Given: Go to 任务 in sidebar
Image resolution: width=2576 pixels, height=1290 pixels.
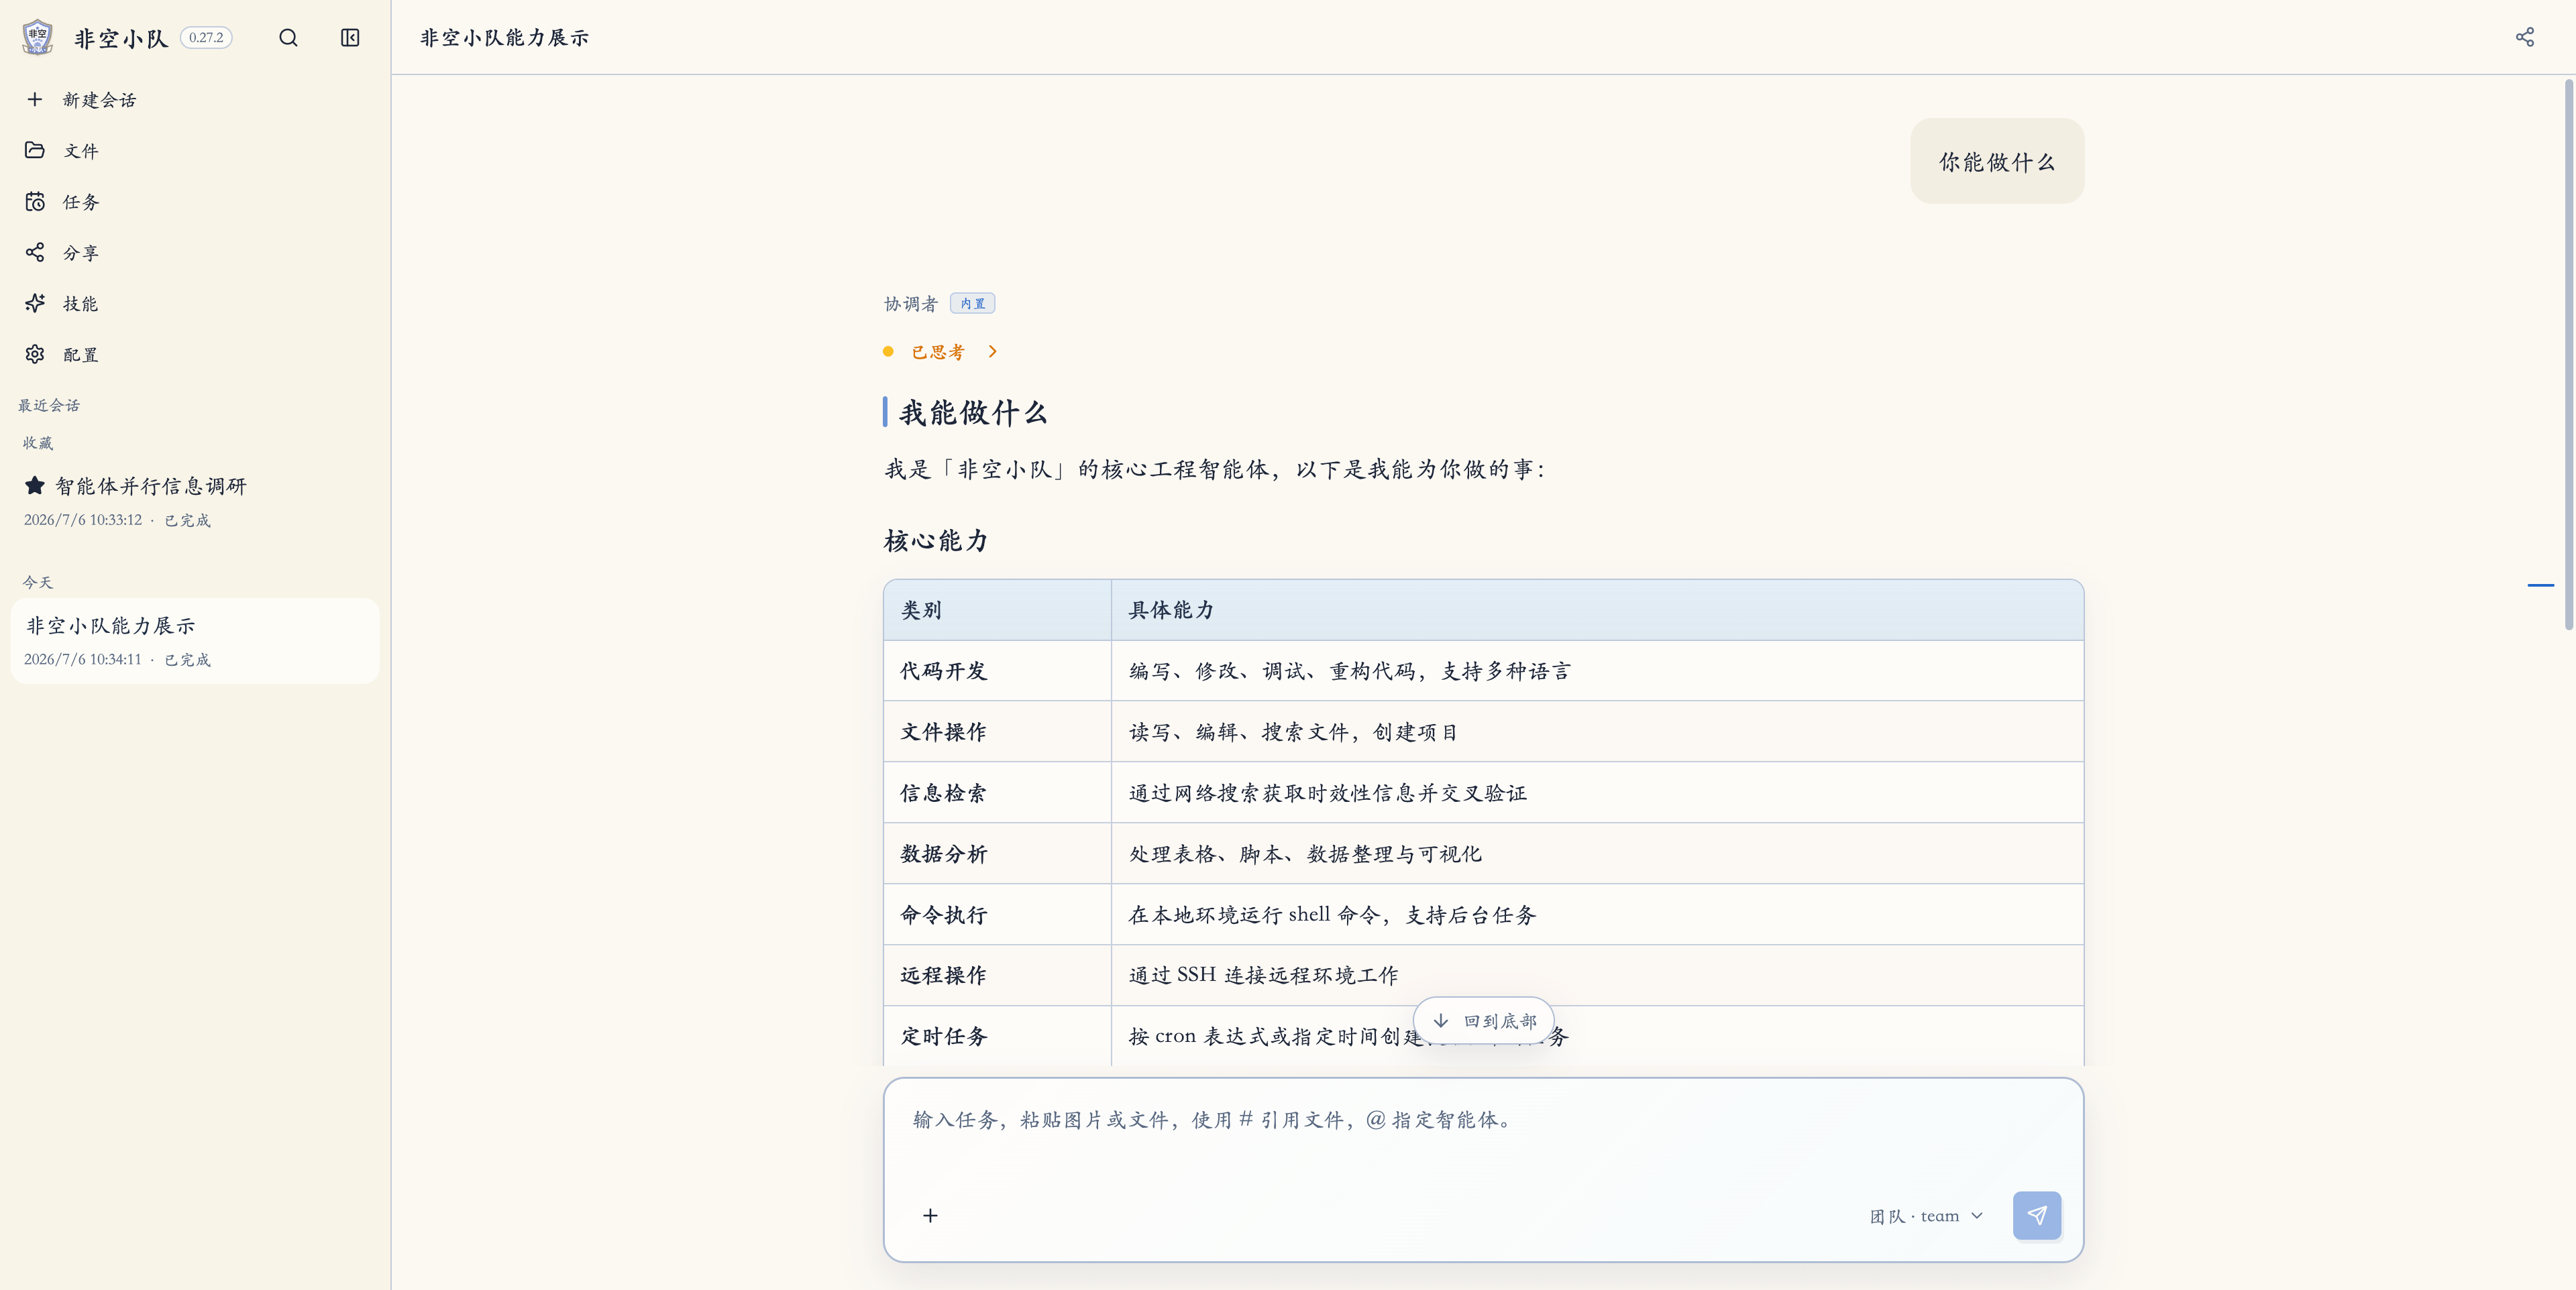Looking at the screenshot, I should coord(195,202).
